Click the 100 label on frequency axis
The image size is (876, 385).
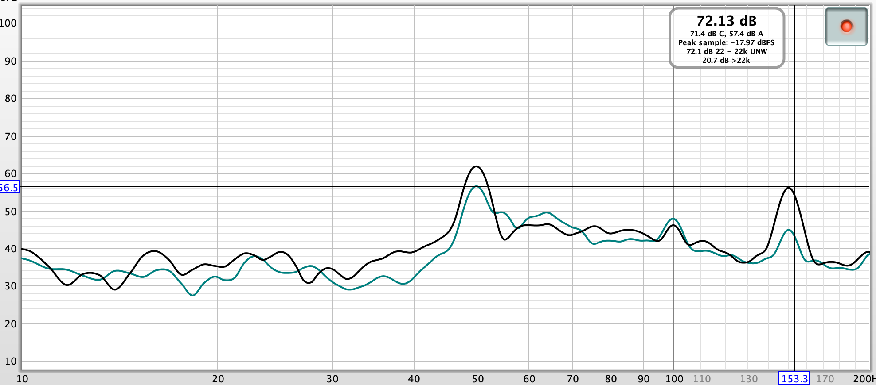click(674, 379)
